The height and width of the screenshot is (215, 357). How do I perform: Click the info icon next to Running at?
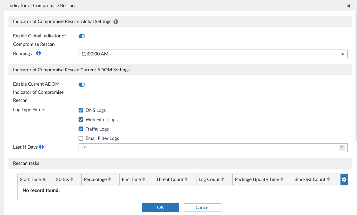[x=39, y=53]
